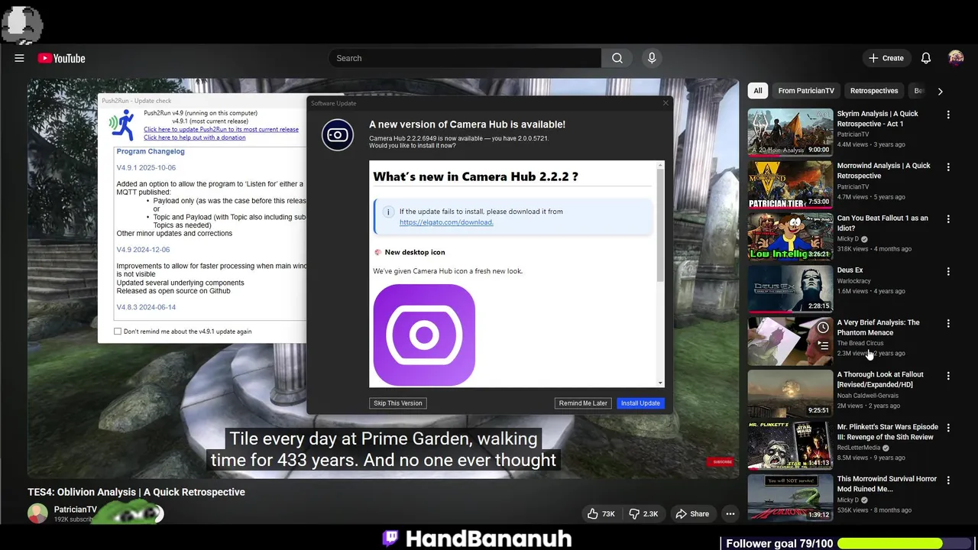
Task: Add Phantom Menace video to queue
Action: 823,345
